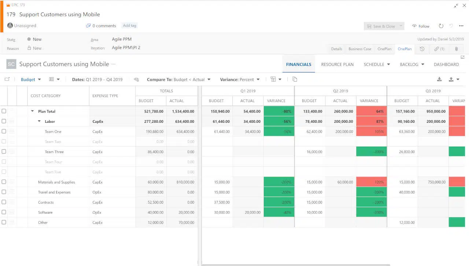Open the Business Case tab
Screen dimensions: 469x266
click(x=359, y=49)
